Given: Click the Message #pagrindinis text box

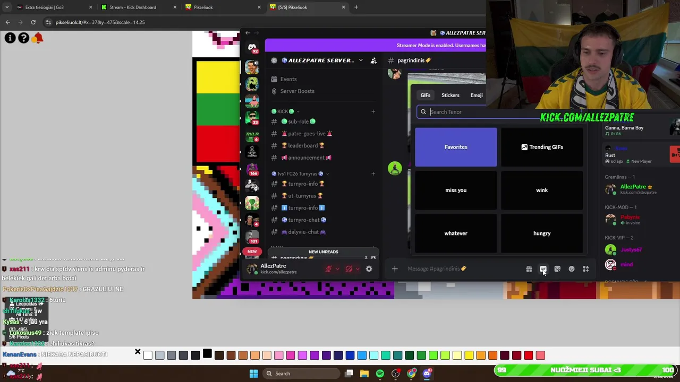Looking at the screenshot, I should point(462,269).
